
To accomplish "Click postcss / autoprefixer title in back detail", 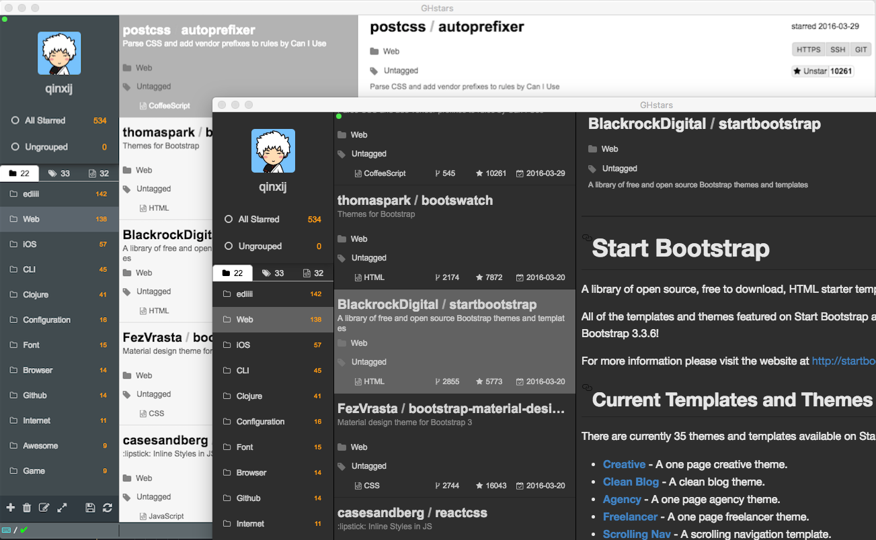I will click(x=446, y=28).
